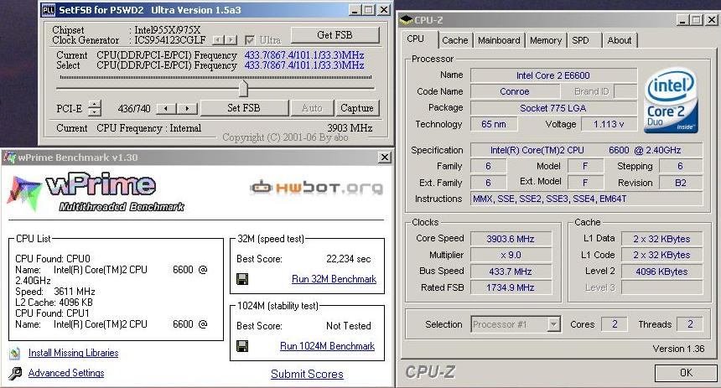Click the Install Missing Libraries link

(x=74, y=353)
